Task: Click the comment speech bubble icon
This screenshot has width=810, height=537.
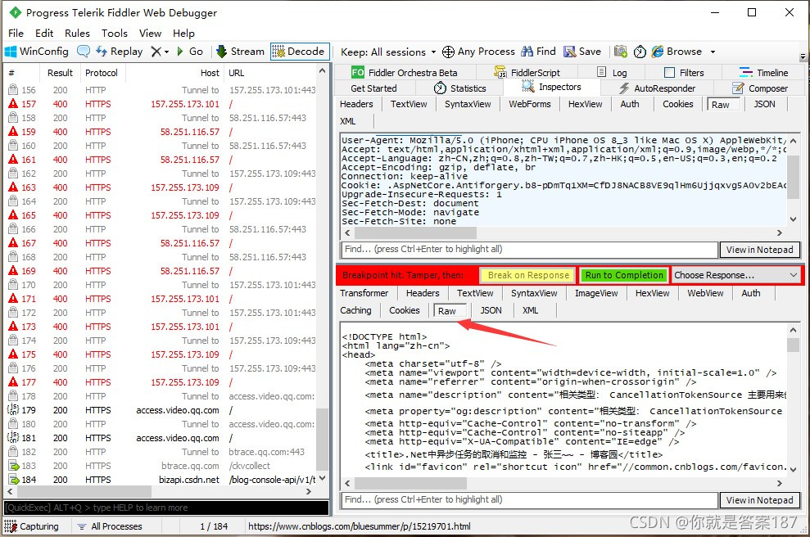Action: 84,52
